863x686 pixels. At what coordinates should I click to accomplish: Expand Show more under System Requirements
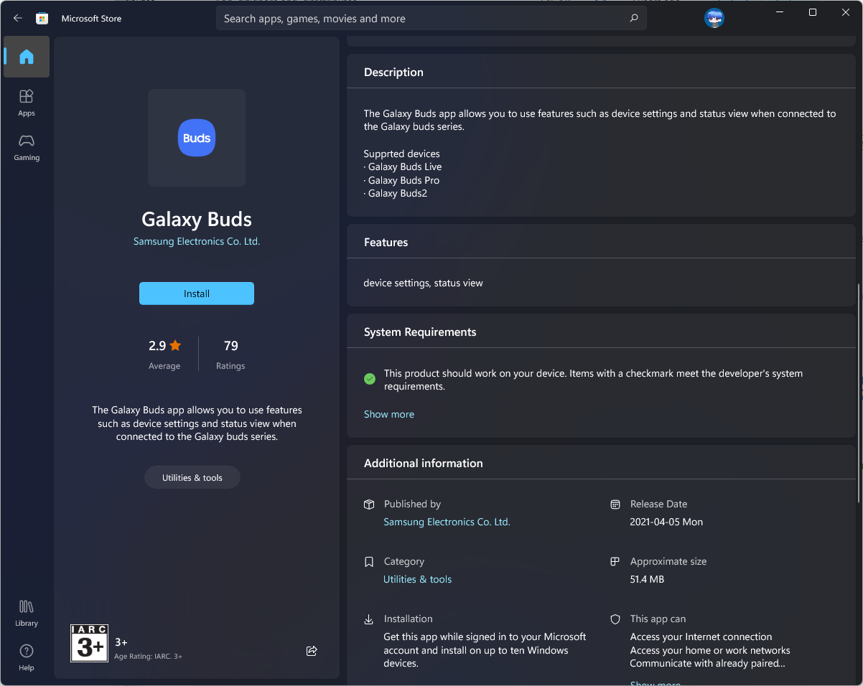click(x=389, y=414)
